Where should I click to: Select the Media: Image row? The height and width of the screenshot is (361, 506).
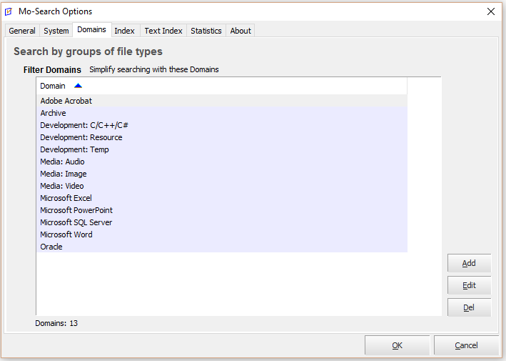[222, 174]
